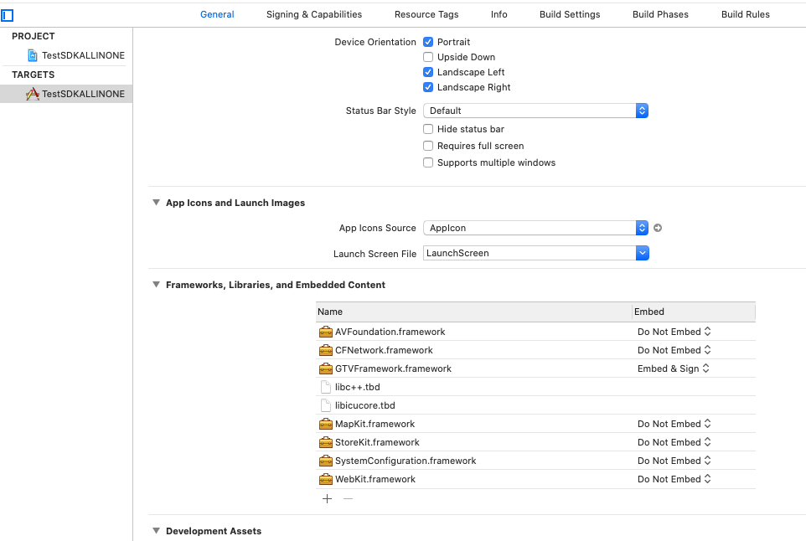Add a framework with the plus button
The height and width of the screenshot is (541, 806).
tap(327, 499)
